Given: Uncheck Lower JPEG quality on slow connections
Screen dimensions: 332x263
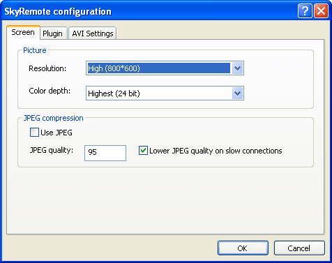Looking at the screenshot, I should (x=143, y=151).
